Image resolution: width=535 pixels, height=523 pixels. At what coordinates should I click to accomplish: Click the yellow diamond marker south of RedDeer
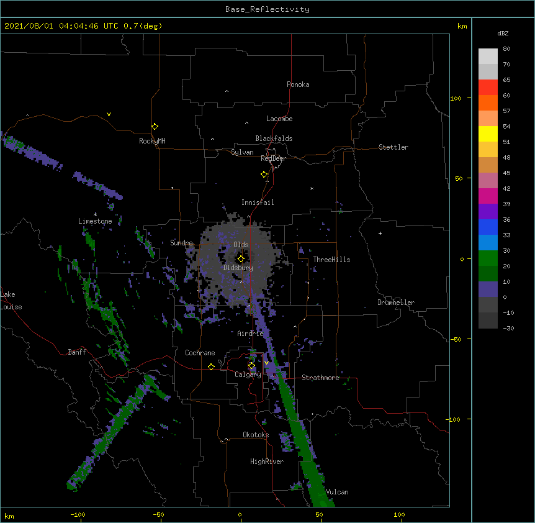coord(264,175)
